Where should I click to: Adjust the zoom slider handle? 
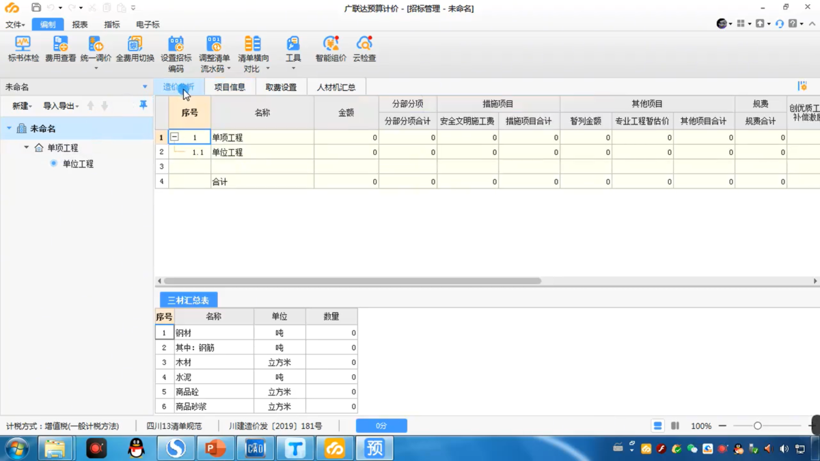[x=757, y=425]
